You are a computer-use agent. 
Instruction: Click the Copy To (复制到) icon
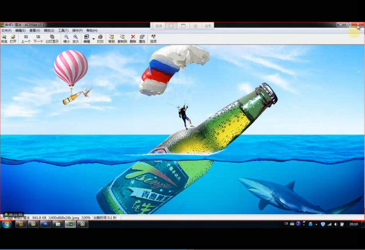[122, 39]
